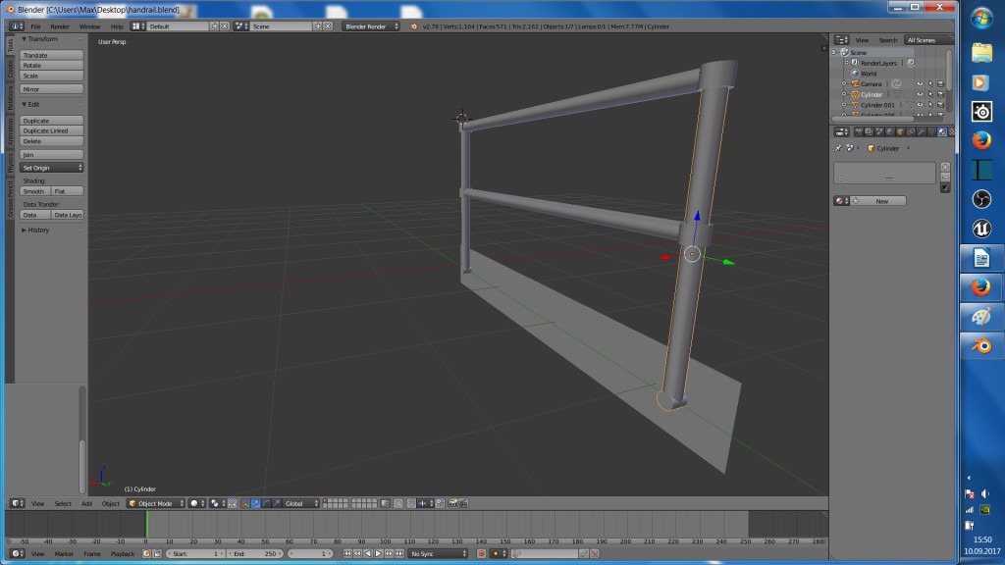Toggle Cylinder visibility eye in outliner
Image resolution: width=1005 pixels, height=565 pixels.
pos(920,94)
